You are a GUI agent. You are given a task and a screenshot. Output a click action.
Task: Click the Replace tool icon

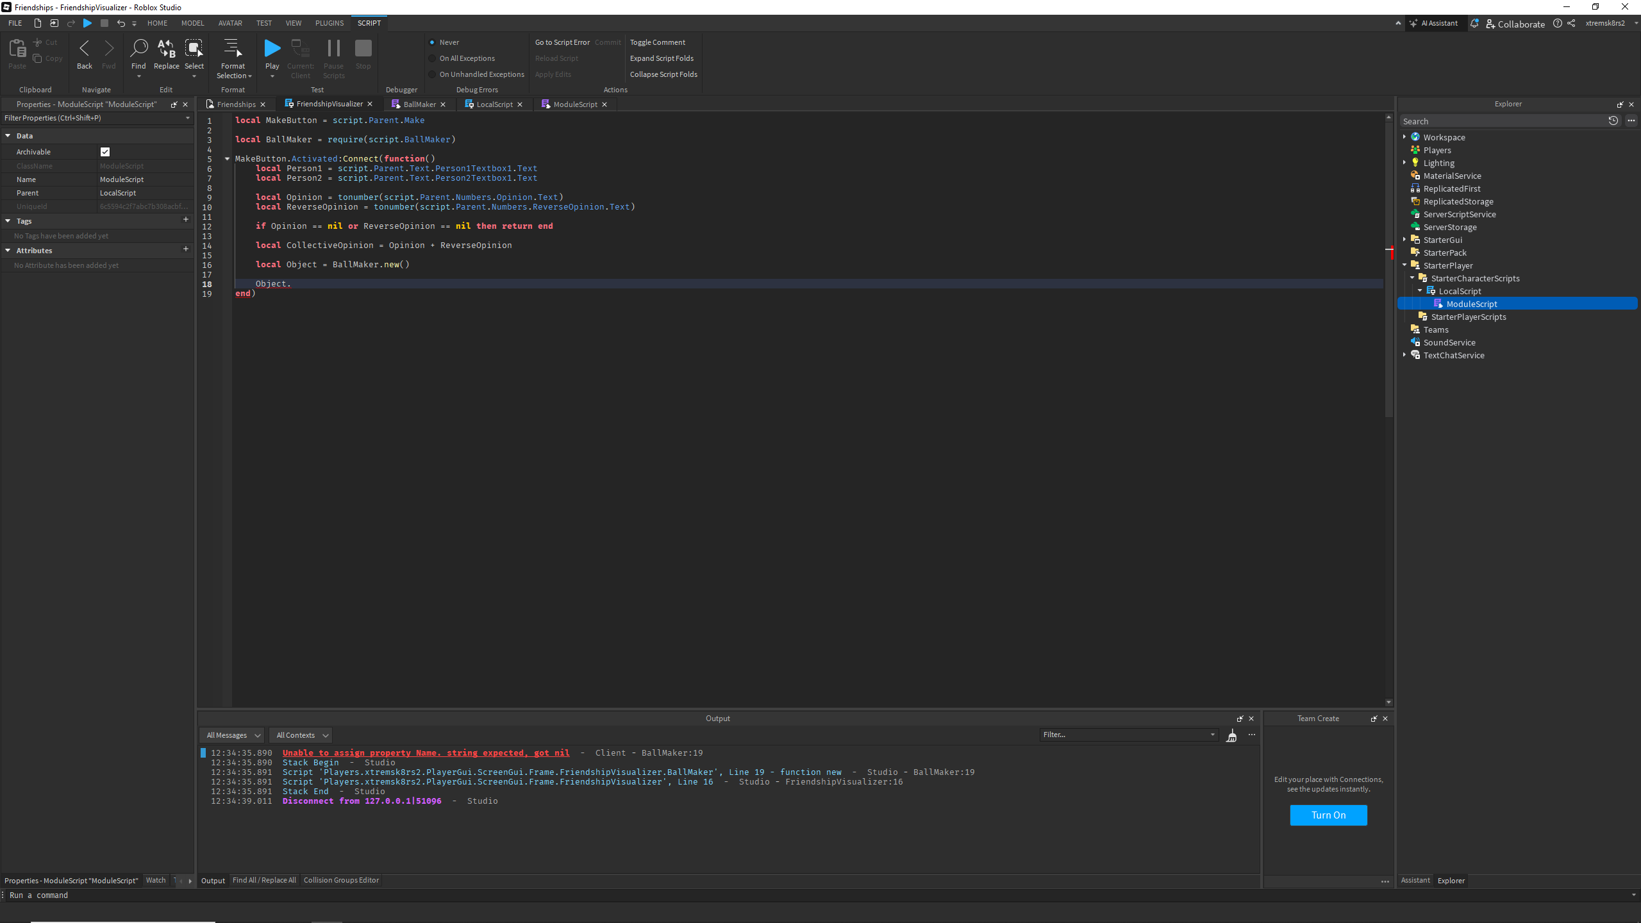pos(167,49)
